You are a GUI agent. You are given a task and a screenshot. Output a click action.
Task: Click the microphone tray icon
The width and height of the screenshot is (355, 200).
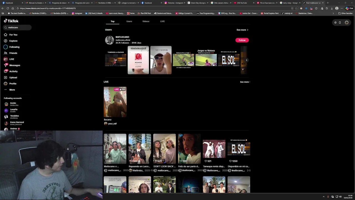[x=328, y=197]
